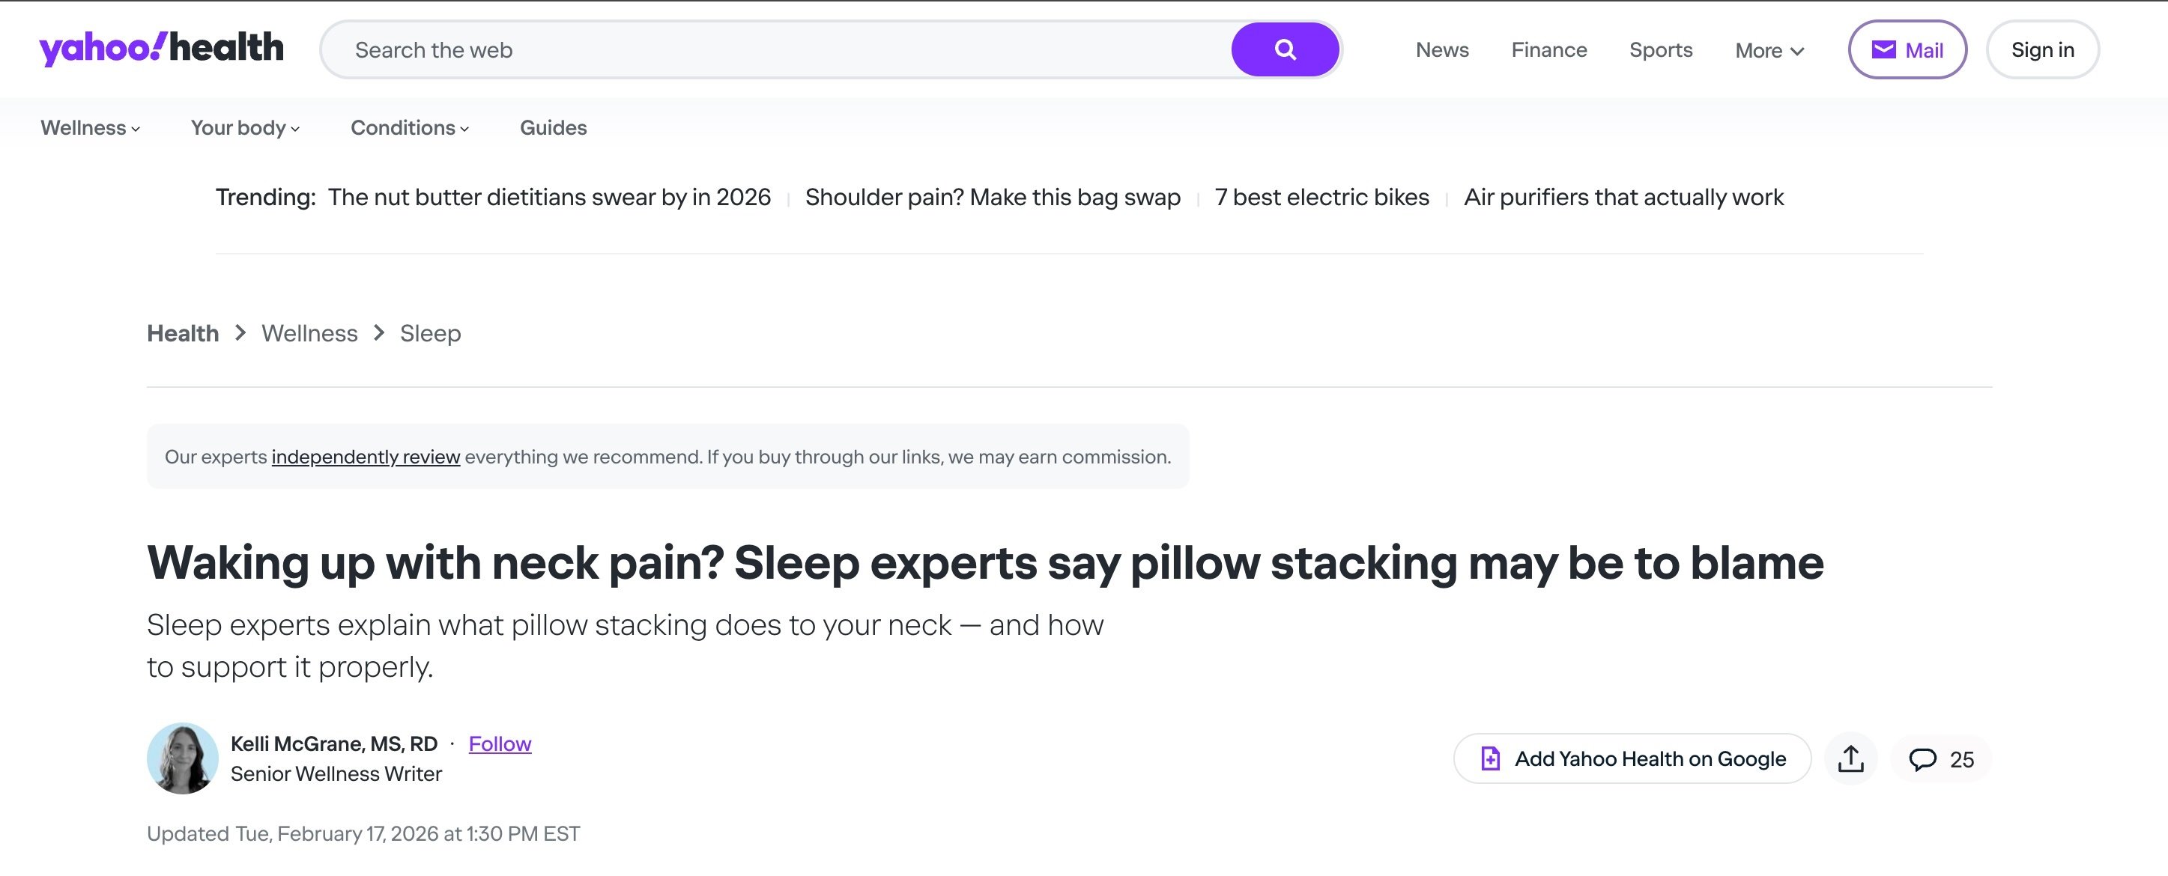Click the purple search magnifier button
The width and height of the screenshot is (2168, 876).
(1284, 49)
